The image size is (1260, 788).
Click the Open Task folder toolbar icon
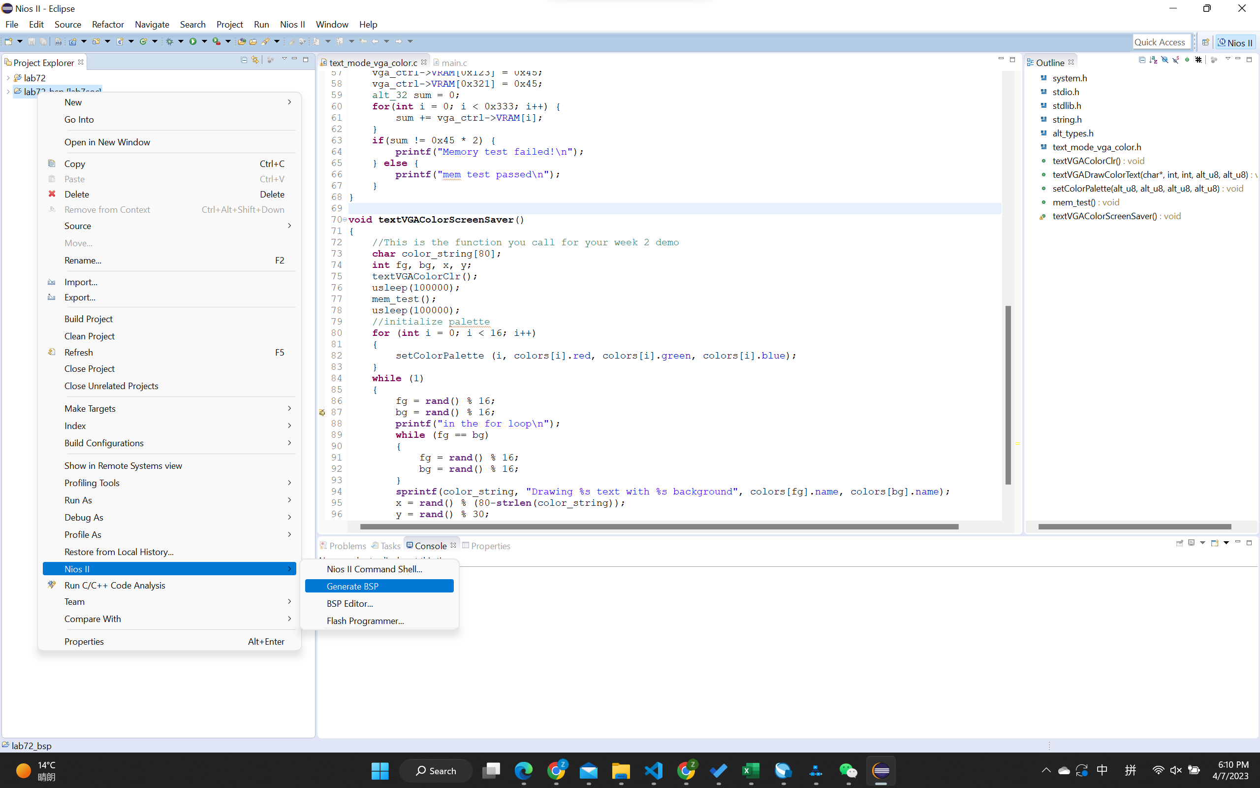253,42
